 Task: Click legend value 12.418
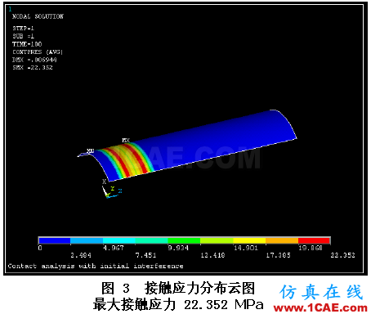click(x=212, y=255)
